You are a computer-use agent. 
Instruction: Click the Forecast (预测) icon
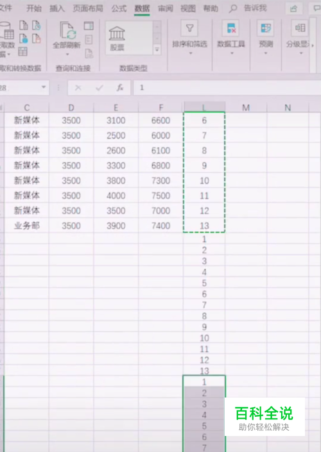(266, 28)
